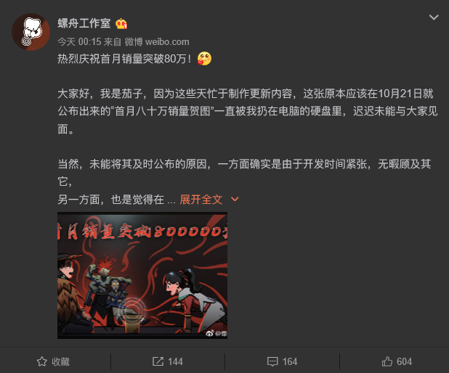Click the heart-face emoji in post
449x373 pixels.
204,59
